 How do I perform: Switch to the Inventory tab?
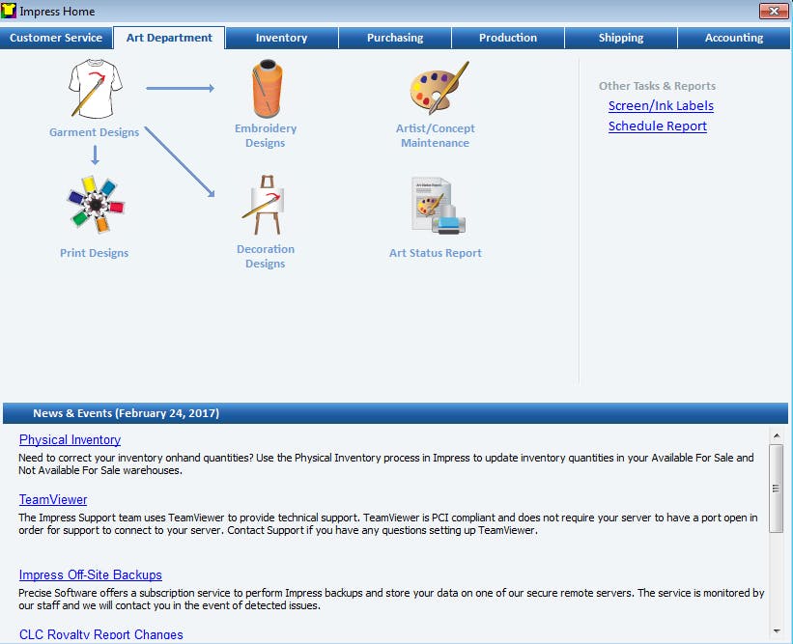(282, 38)
